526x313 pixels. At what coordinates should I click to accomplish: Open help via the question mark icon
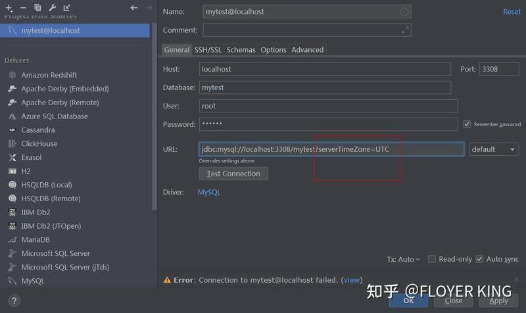coord(13,301)
